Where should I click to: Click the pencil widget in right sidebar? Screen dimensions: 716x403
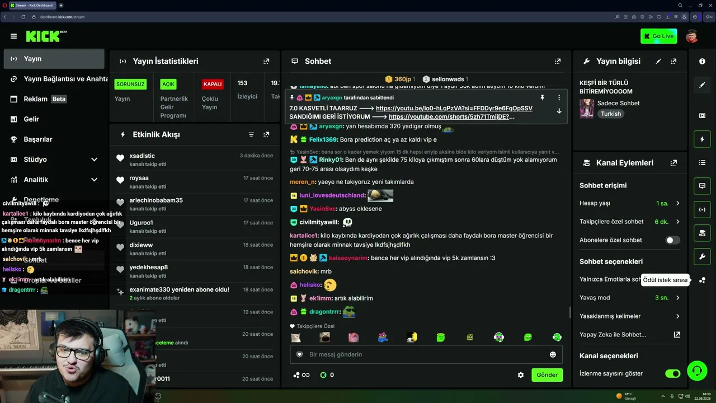702,85
